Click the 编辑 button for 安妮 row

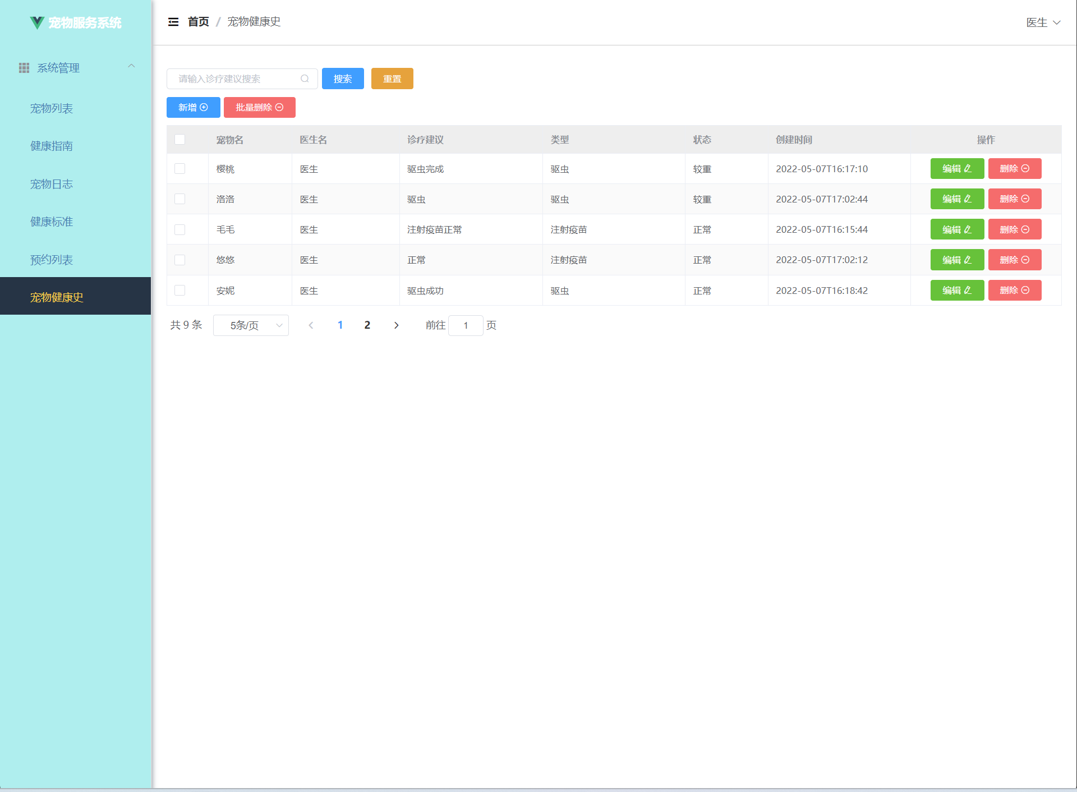point(956,290)
